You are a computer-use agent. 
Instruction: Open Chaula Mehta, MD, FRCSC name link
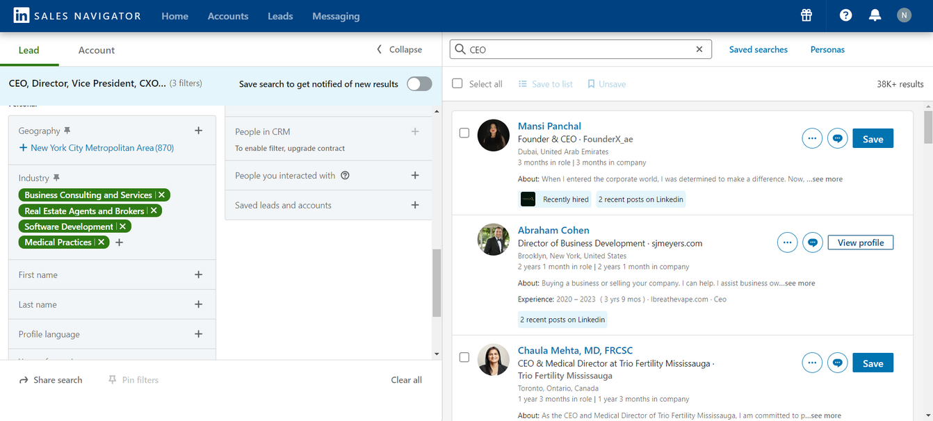click(x=576, y=350)
